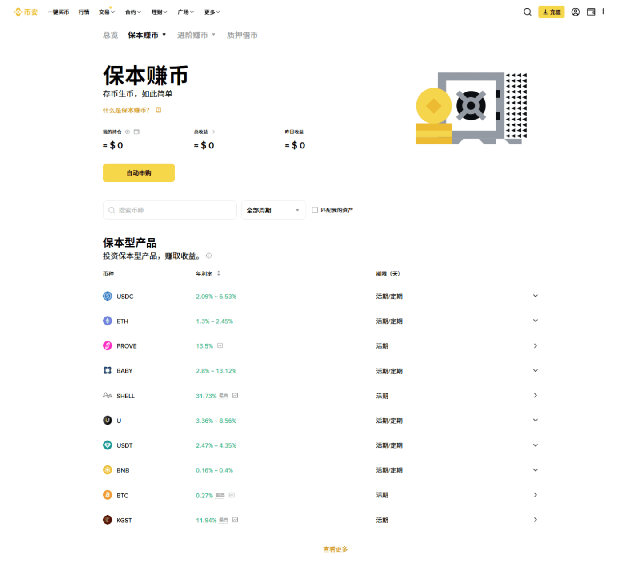Toggle eye icon to hide my holdings
The width and height of the screenshot is (624, 561).
[128, 132]
